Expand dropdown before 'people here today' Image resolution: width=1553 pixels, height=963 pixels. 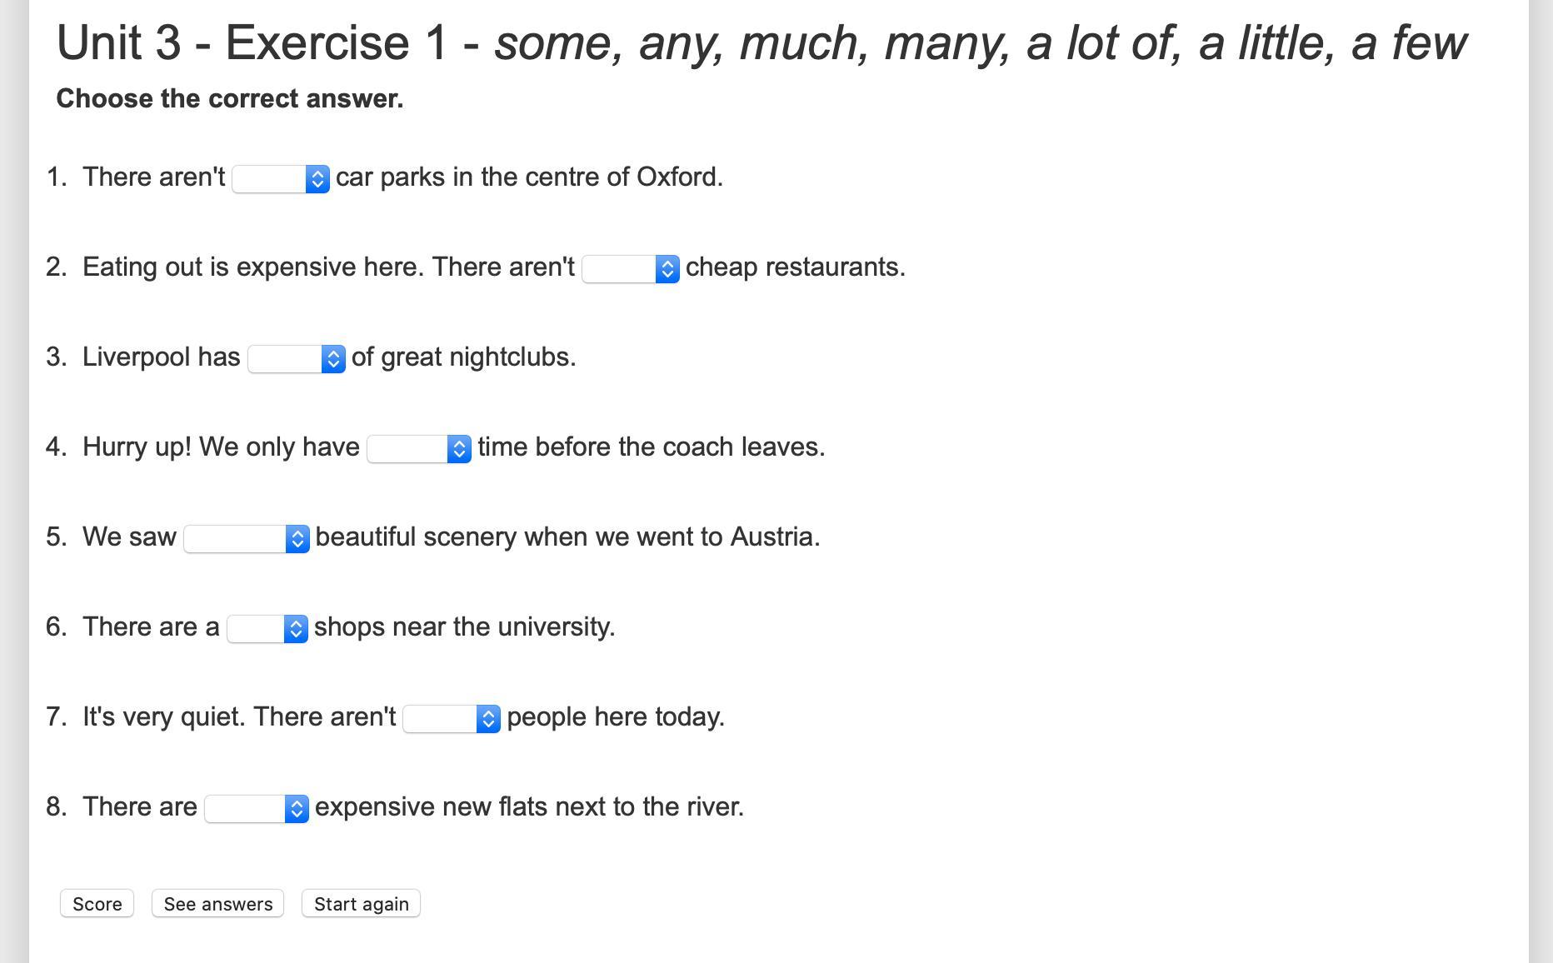coord(452,718)
